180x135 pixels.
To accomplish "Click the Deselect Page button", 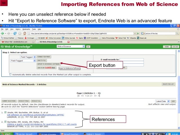I will coord(23,101).
